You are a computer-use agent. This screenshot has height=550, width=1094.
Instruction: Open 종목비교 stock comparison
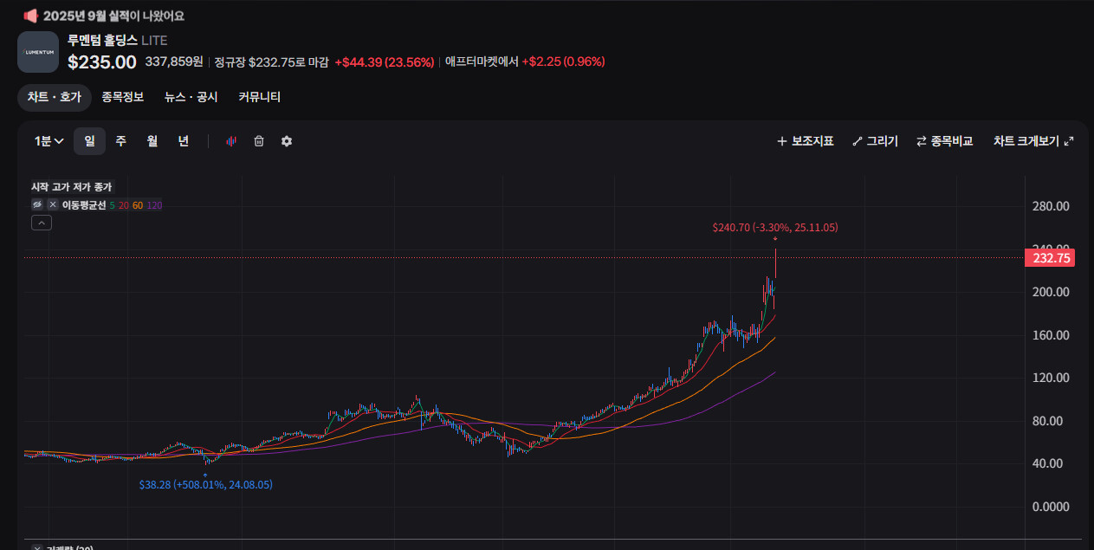pos(944,141)
